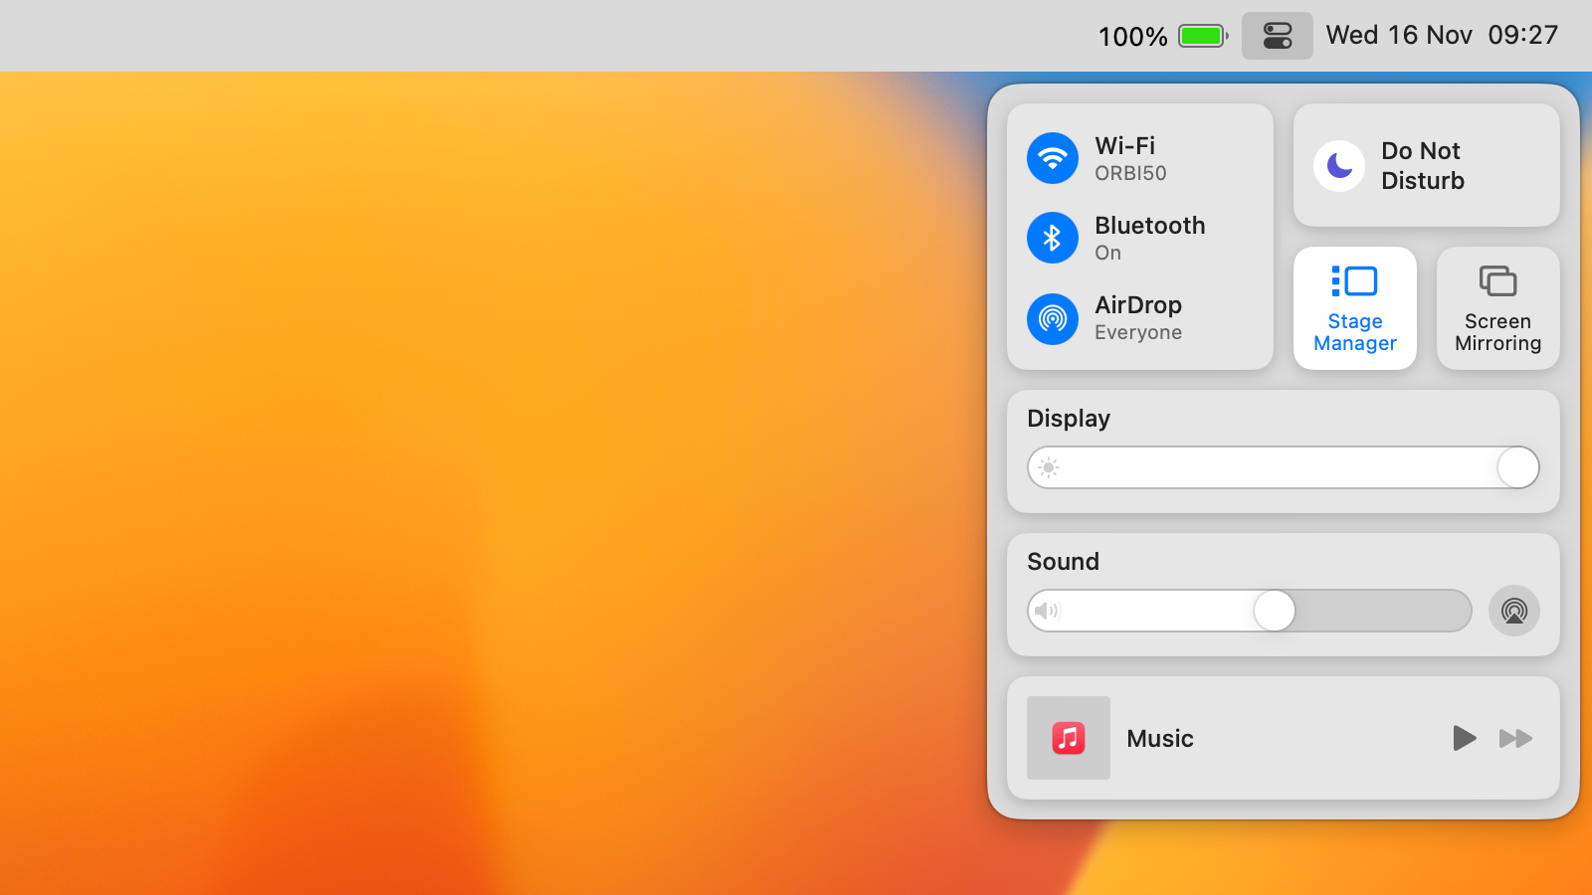Click the Control Center menu bar icon
Image resolution: width=1592 pixels, height=895 pixels.
pyautogui.click(x=1277, y=36)
